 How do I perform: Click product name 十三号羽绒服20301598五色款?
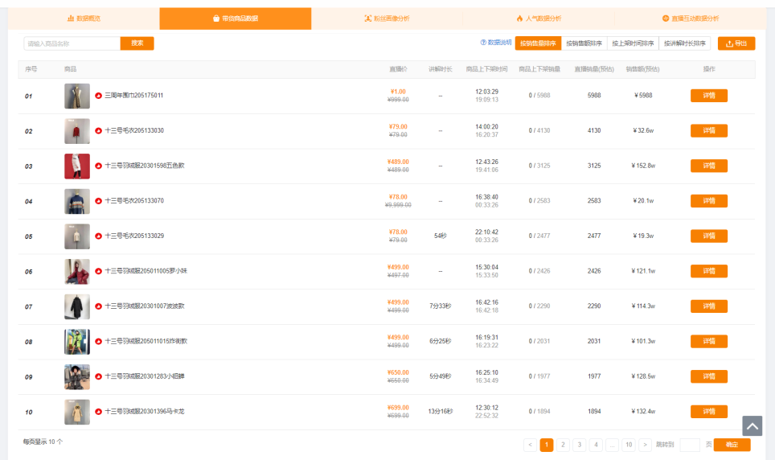click(x=145, y=166)
